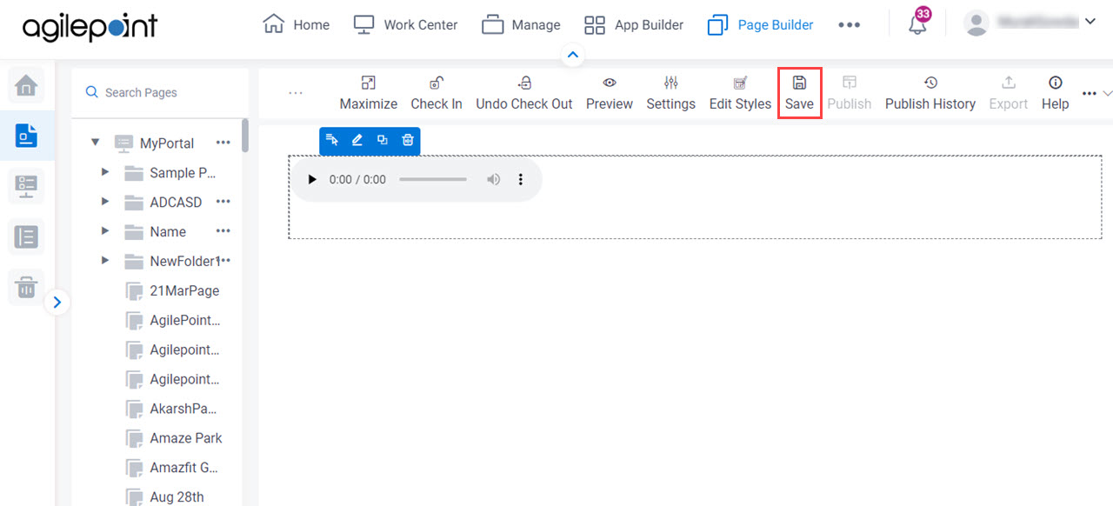1113x506 pixels.
Task: Collapse the top navigation bar chevron
Action: tap(572, 55)
